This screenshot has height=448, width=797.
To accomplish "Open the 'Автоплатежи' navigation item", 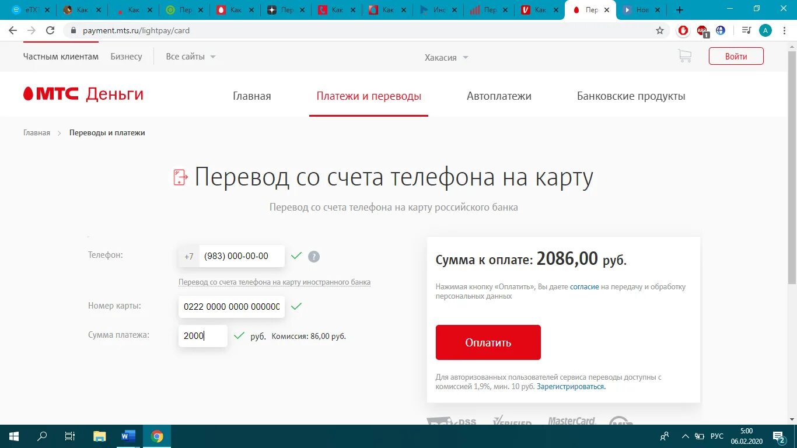I will point(499,96).
